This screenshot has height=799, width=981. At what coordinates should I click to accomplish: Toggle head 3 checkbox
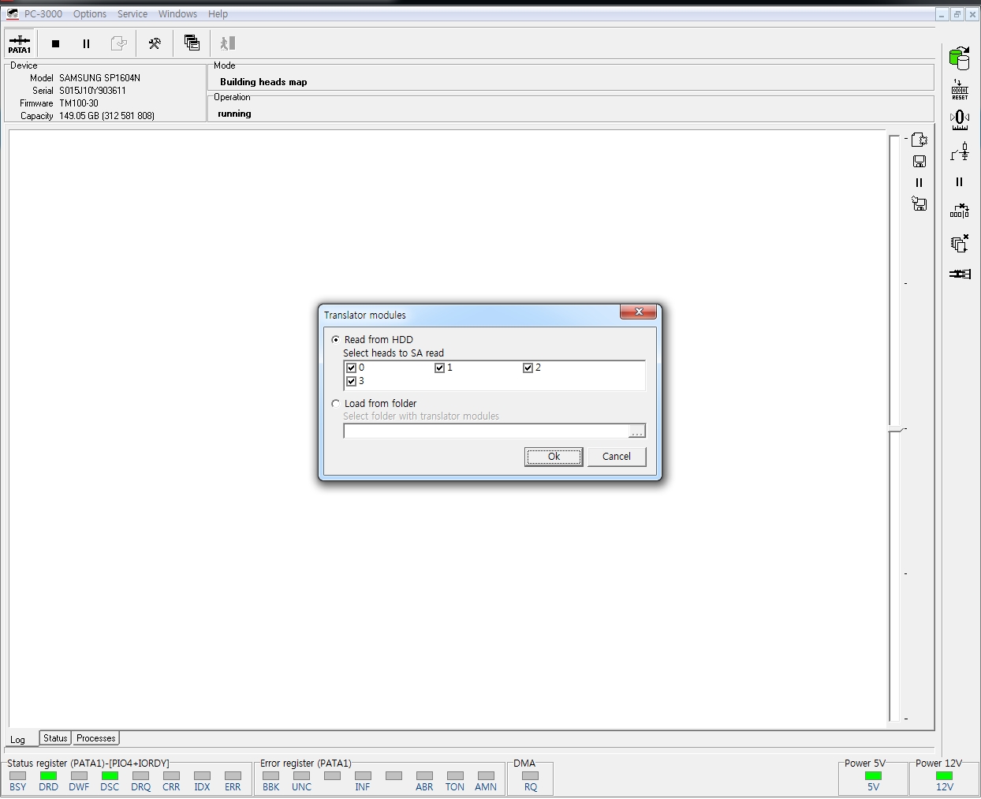click(352, 381)
